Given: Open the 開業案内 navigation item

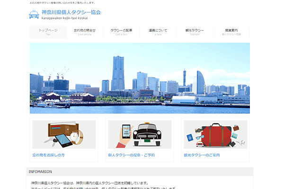Looking at the screenshot, I should pyautogui.click(x=231, y=32).
